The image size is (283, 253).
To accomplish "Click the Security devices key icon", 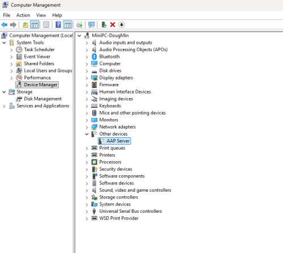I will [94, 169].
